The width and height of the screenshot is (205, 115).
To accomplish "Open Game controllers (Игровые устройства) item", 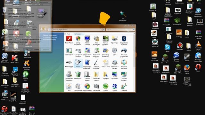I will tap(124, 52).
